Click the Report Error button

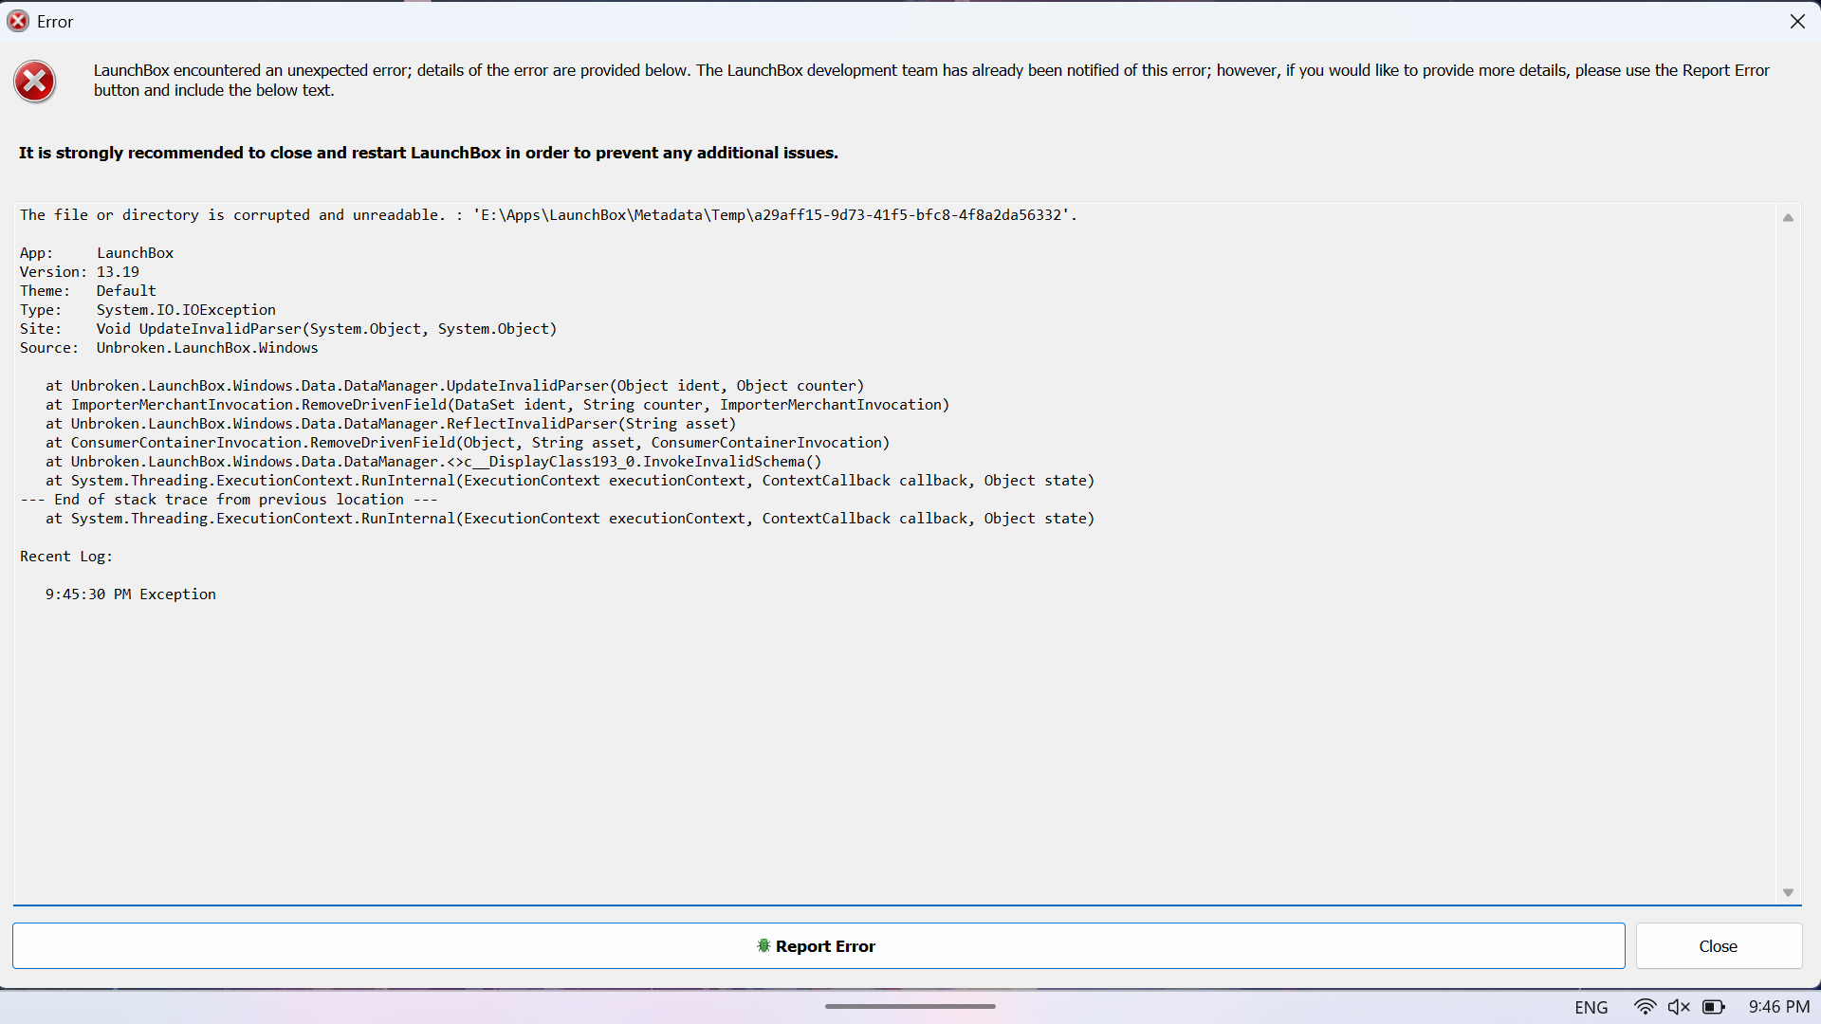819,946
